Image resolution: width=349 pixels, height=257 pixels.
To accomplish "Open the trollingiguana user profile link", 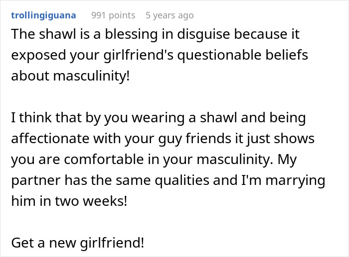I will tap(43, 15).
